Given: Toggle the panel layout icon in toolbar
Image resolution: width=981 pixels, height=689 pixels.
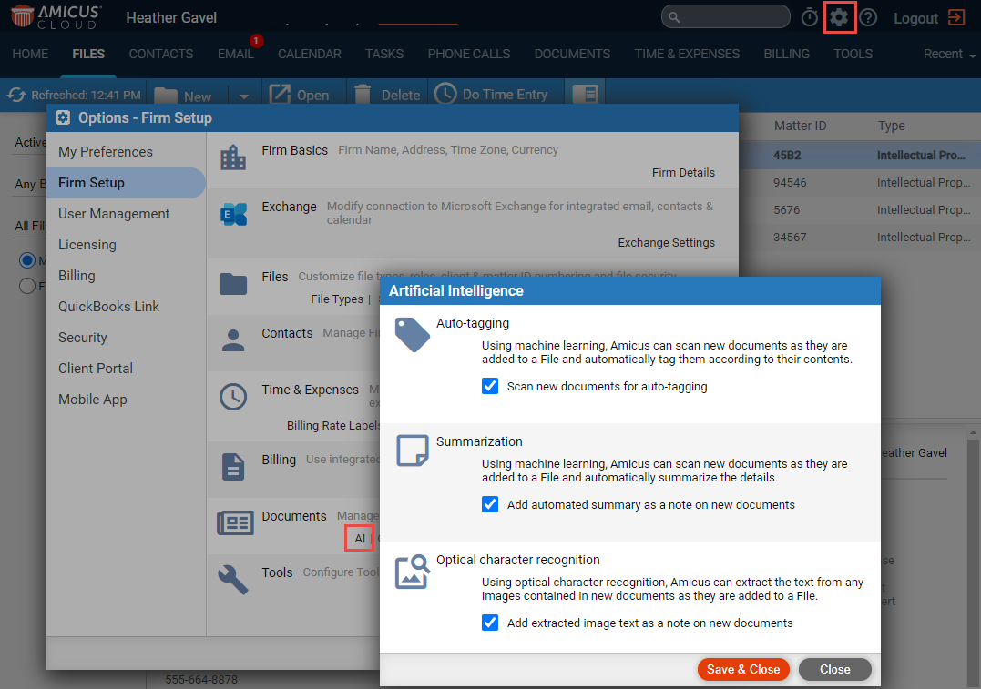Looking at the screenshot, I should (x=586, y=95).
